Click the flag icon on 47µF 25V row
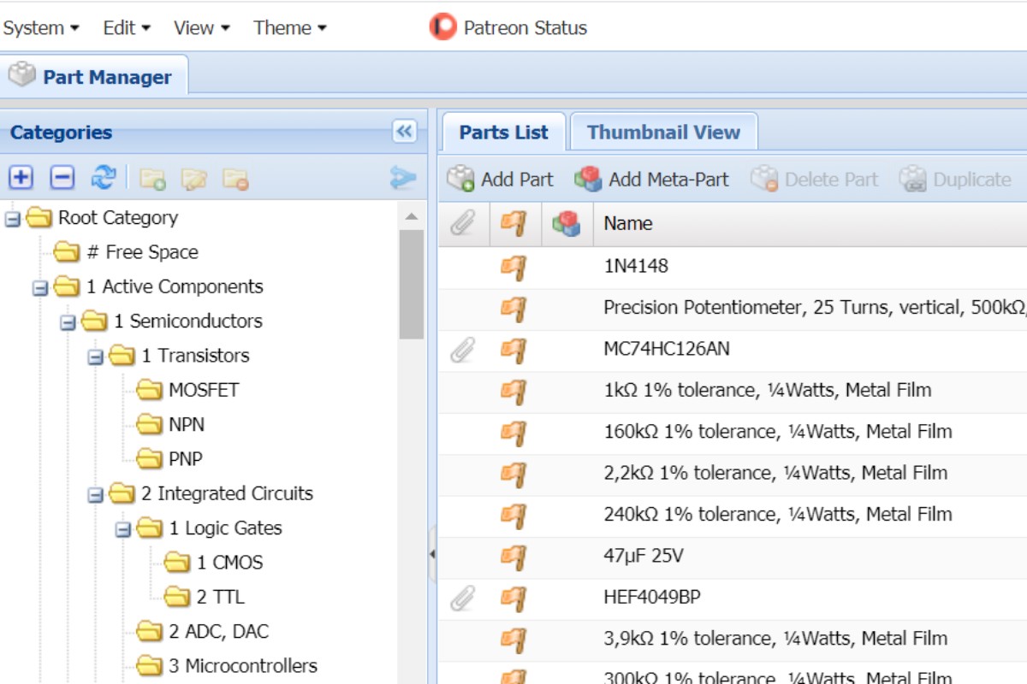This screenshot has height=684, width=1027. pyautogui.click(x=513, y=557)
